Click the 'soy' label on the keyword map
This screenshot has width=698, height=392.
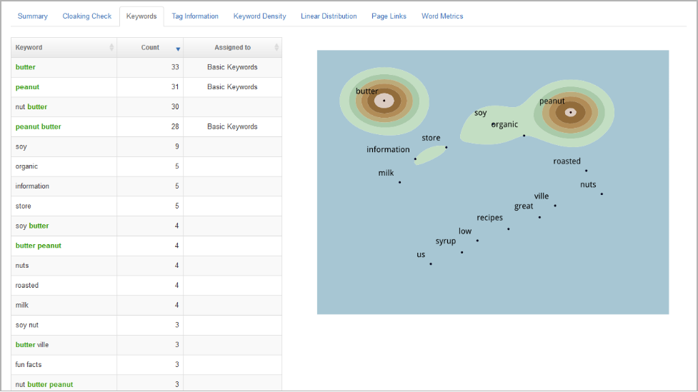(480, 113)
